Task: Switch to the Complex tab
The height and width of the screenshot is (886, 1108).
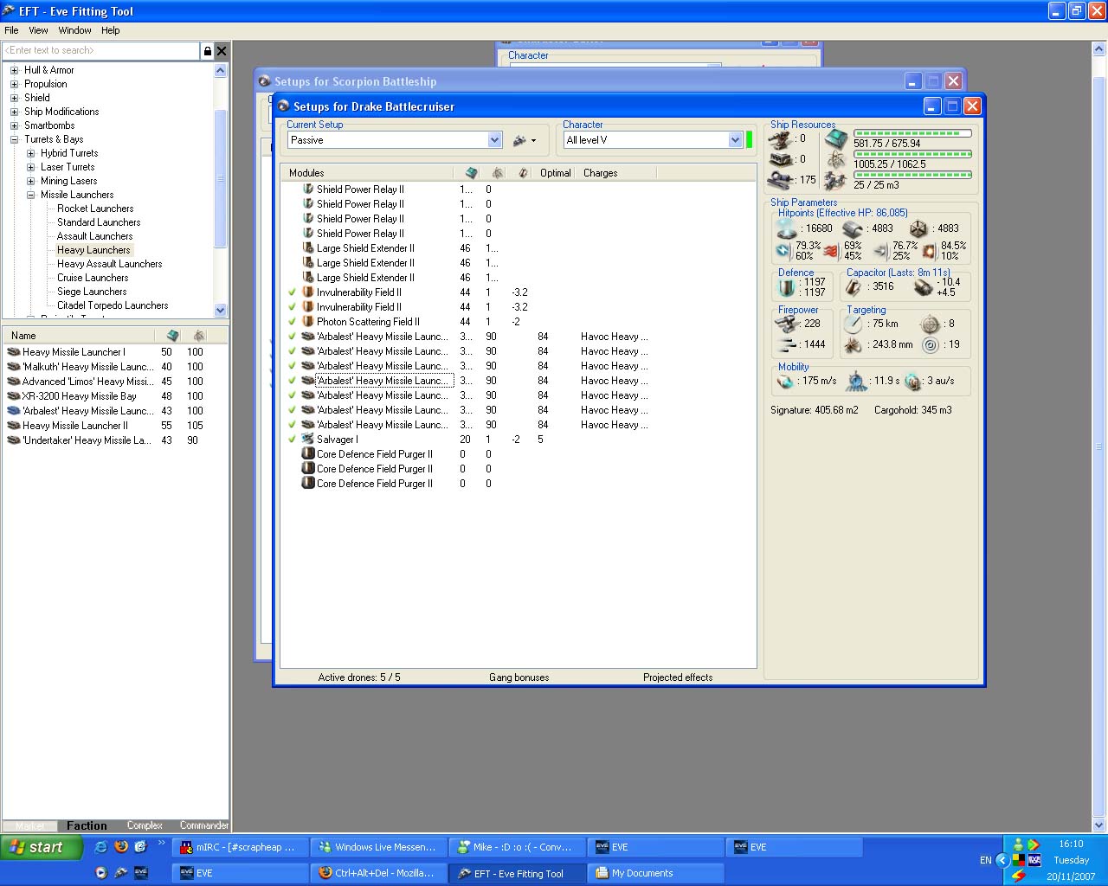Action: coord(145,825)
